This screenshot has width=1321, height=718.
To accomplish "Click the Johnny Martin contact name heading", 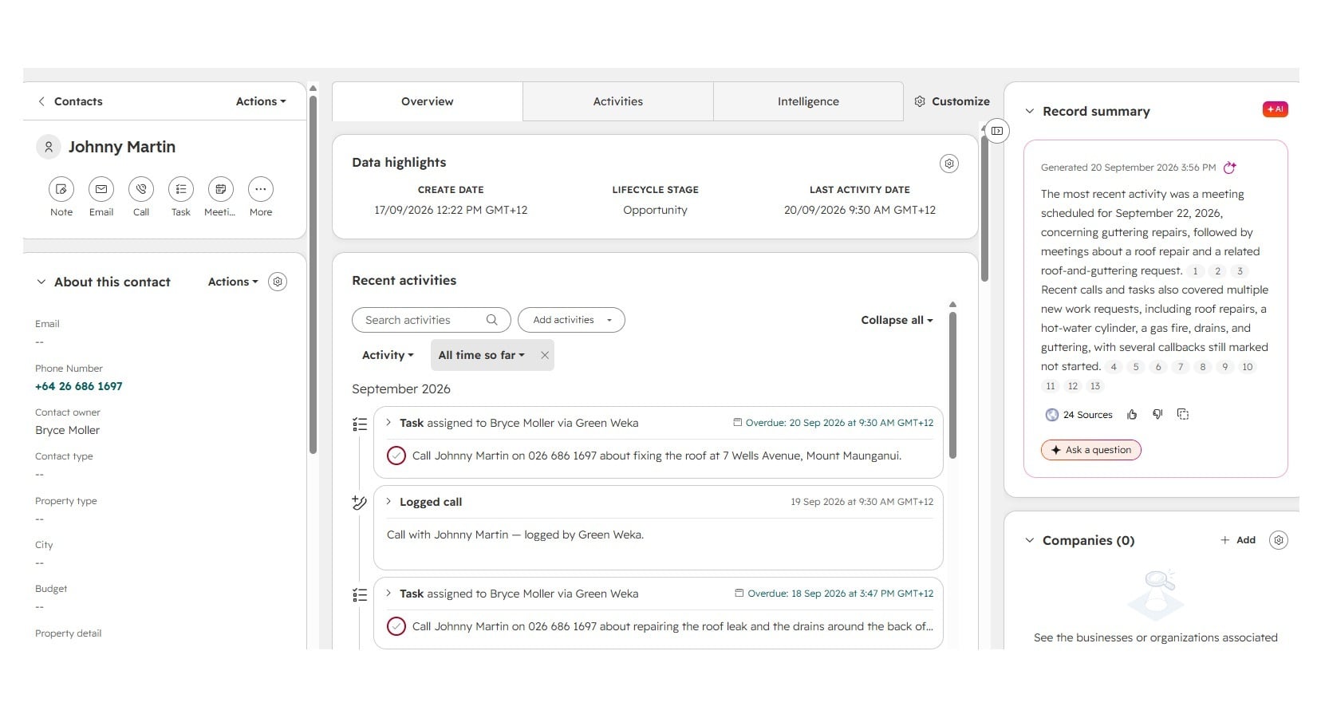I will pos(122,147).
